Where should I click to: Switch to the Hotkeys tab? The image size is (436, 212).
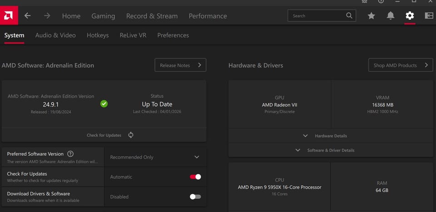98,35
